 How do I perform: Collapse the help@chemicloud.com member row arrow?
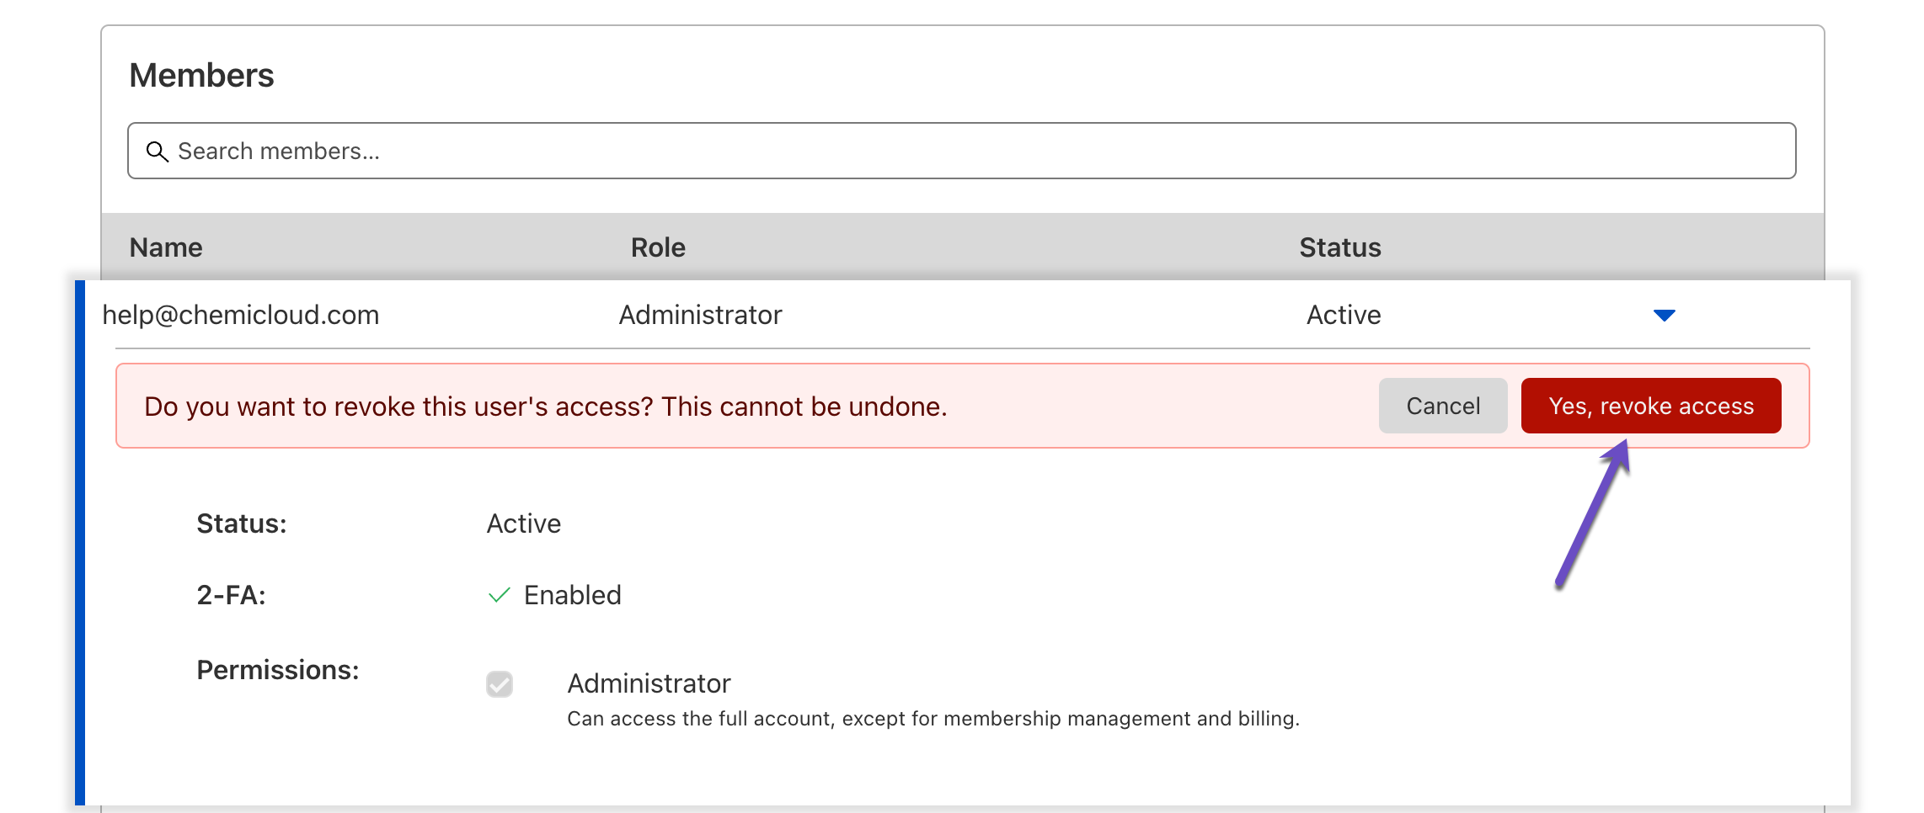[1664, 316]
